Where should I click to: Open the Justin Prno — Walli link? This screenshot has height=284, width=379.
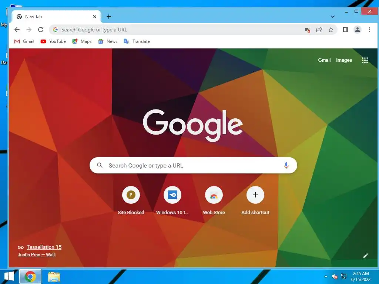[37, 255]
